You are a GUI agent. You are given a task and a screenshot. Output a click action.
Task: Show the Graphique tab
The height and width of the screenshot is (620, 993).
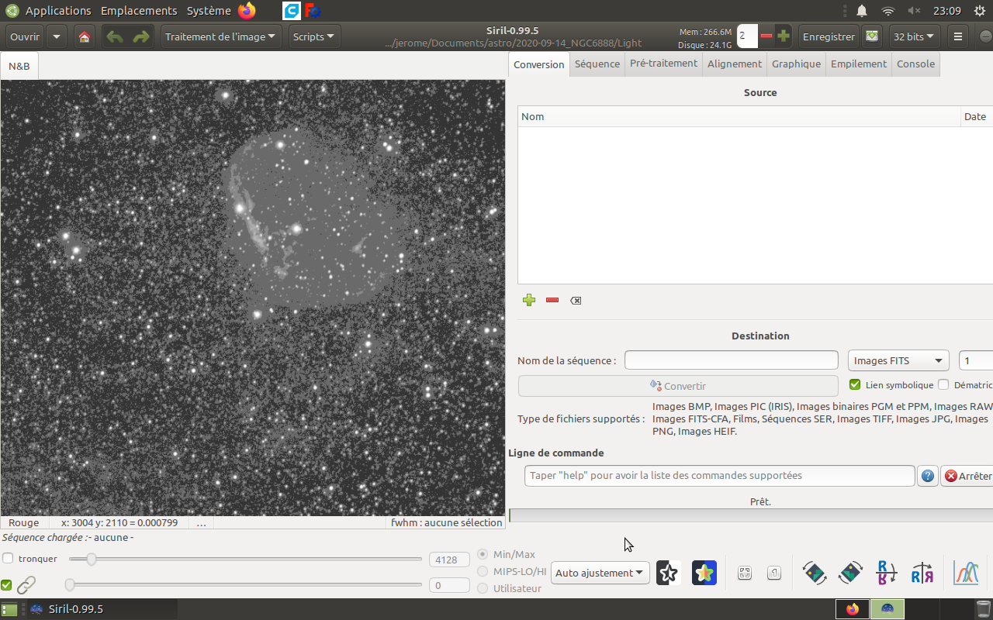click(796, 64)
